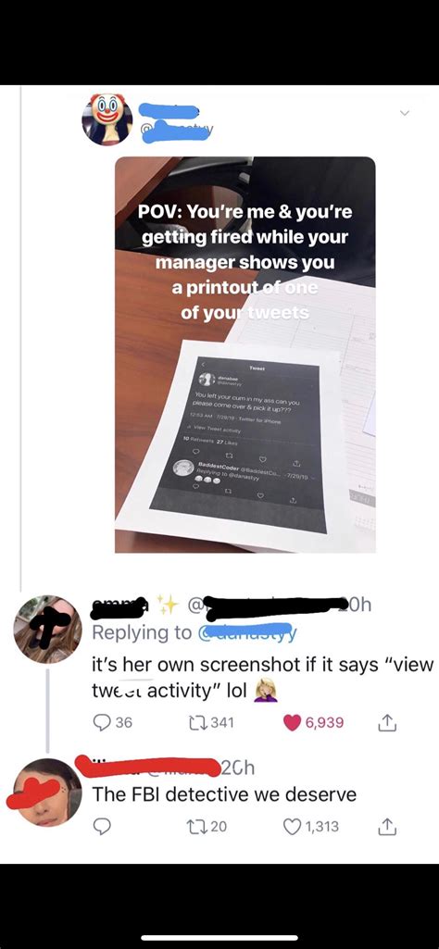The height and width of the screenshot is (949, 439).
Task: Tap the mentioned handle after 'Replying to'
Action: (244, 632)
